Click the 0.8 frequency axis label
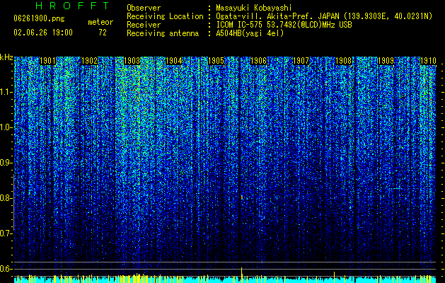The height and width of the screenshot is (283, 445). coord(6,198)
